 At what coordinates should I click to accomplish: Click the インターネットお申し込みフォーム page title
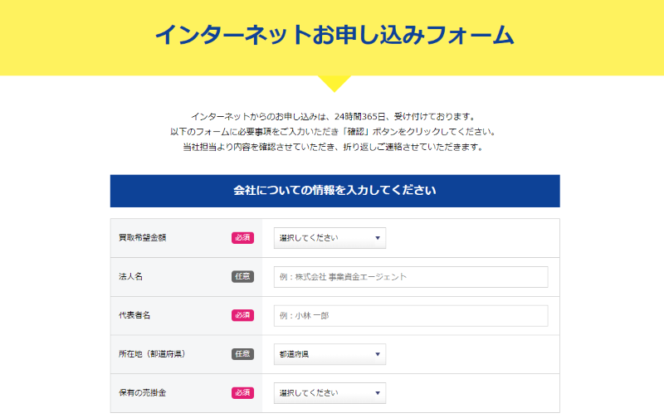334,35
